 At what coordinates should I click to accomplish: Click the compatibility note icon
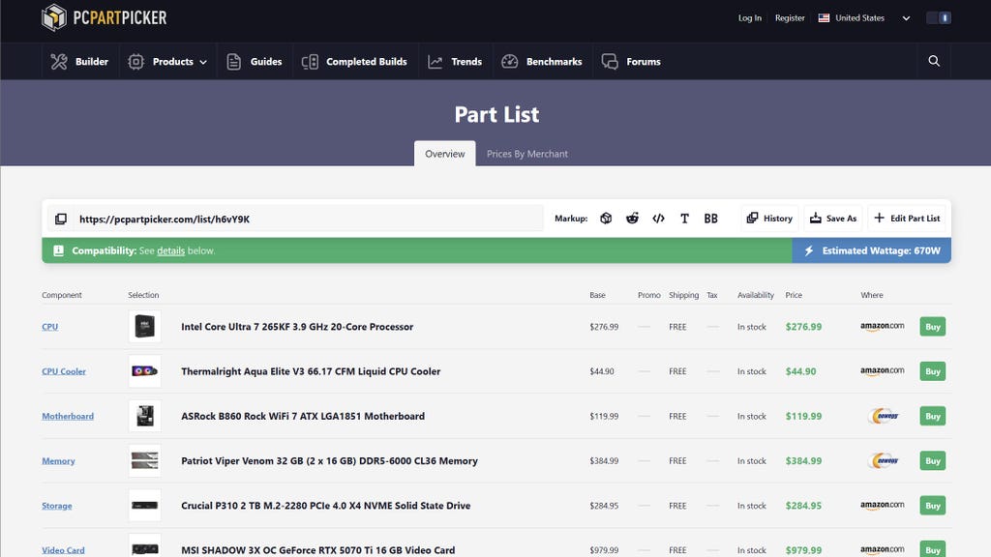[x=58, y=250]
